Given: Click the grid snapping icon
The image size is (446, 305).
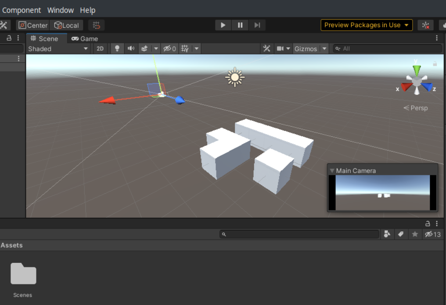Looking at the screenshot, I should (x=97, y=25).
